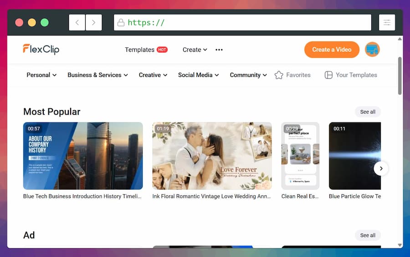The width and height of the screenshot is (410, 257).
Task: Expand the Create dropdown
Action: click(x=195, y=50)
